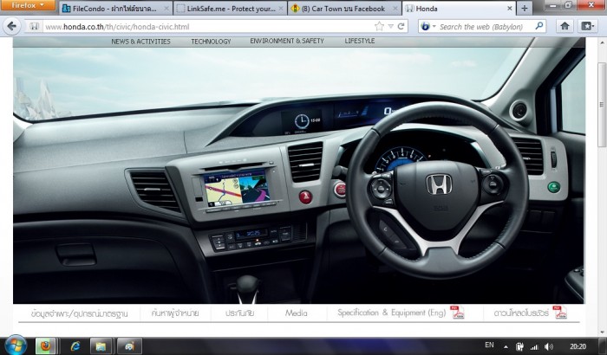Click the page vertical scrollbar thumb
Image resolution: width=607 pixels, height=355 pixels.
coord(602,105)
